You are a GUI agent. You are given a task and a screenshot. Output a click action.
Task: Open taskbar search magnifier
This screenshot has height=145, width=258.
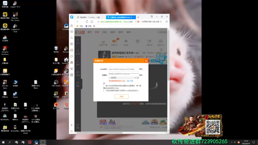coord(10,142)
